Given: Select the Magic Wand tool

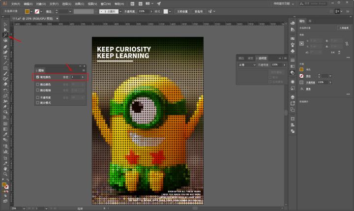Looking at the screenshot, I should point(5,35).
